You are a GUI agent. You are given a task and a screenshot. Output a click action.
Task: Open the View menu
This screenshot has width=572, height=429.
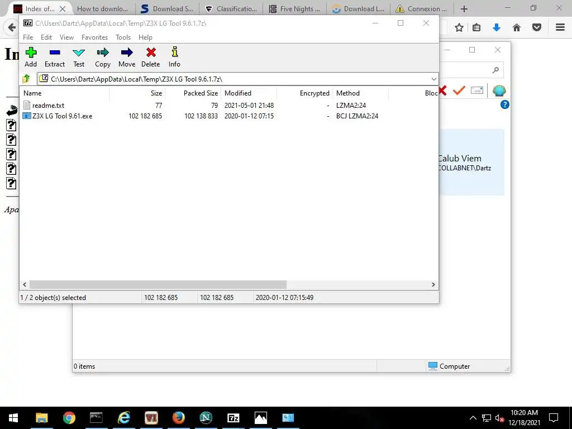pos(67,37)
